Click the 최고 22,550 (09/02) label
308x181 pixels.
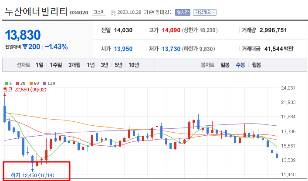pos(25,90)
